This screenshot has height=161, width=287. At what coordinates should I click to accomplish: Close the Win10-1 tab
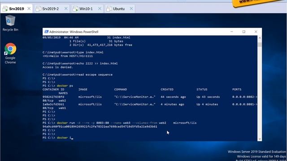[100, 8]
